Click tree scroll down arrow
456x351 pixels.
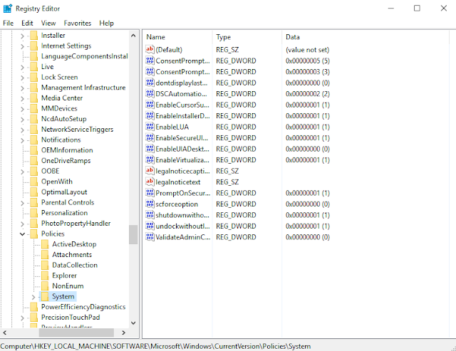tap(133, 323)
